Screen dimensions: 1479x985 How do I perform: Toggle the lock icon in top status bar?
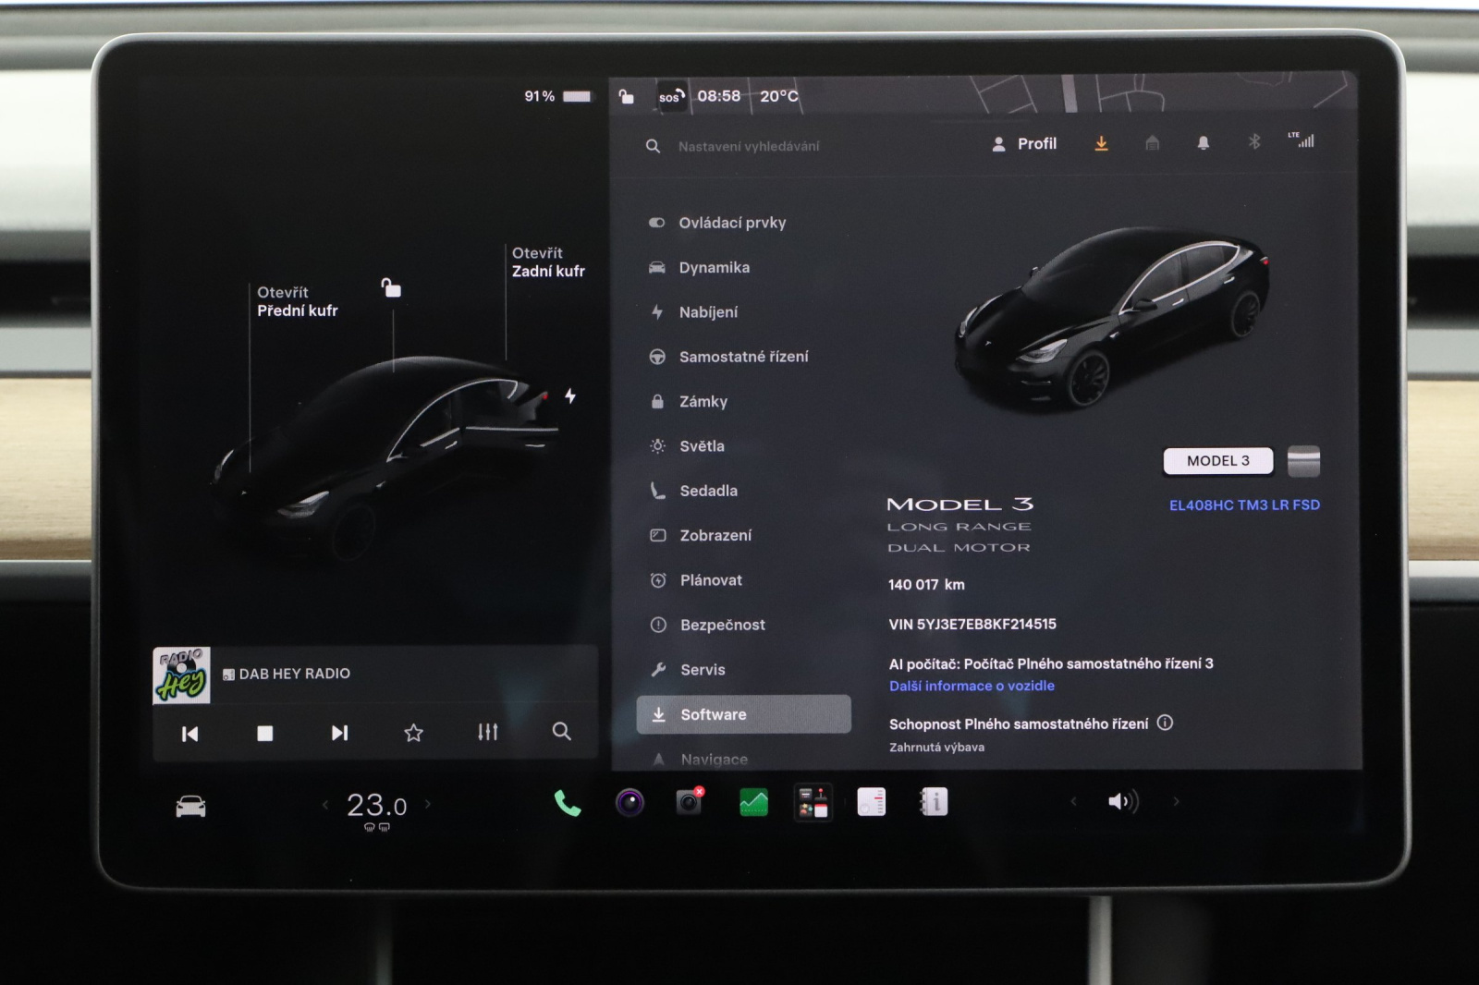[x=627, y=96]
